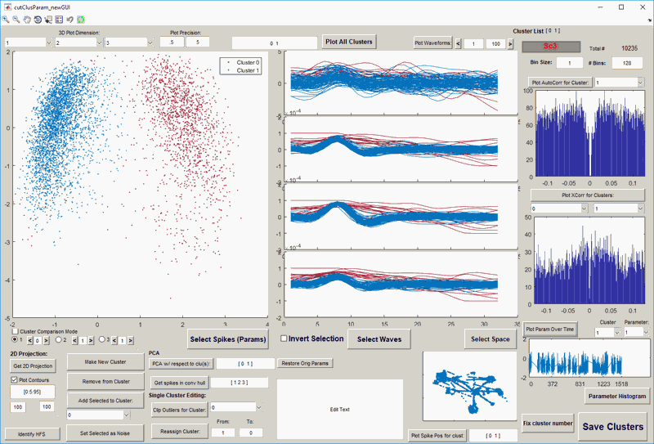This screenshot has height=444, width=654.
Task: Click the Bin Size input field
Action: (x=570, y=63)
